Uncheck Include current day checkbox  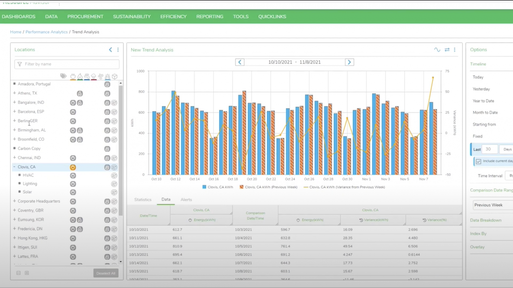click(x=479, y=161)
